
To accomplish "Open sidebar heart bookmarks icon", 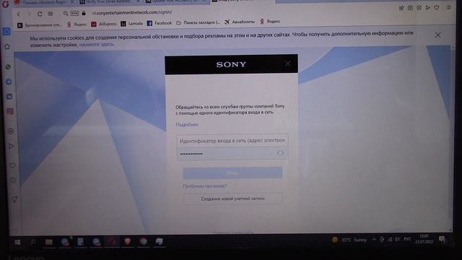I will [12, 165].
